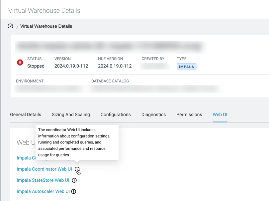Open the Impala Coordinator Web UI link
This screenshot has height=201, width=269.
tap(44, 169)
